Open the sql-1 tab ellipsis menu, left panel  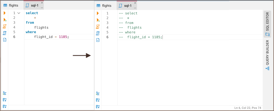(x=42, y=8)
